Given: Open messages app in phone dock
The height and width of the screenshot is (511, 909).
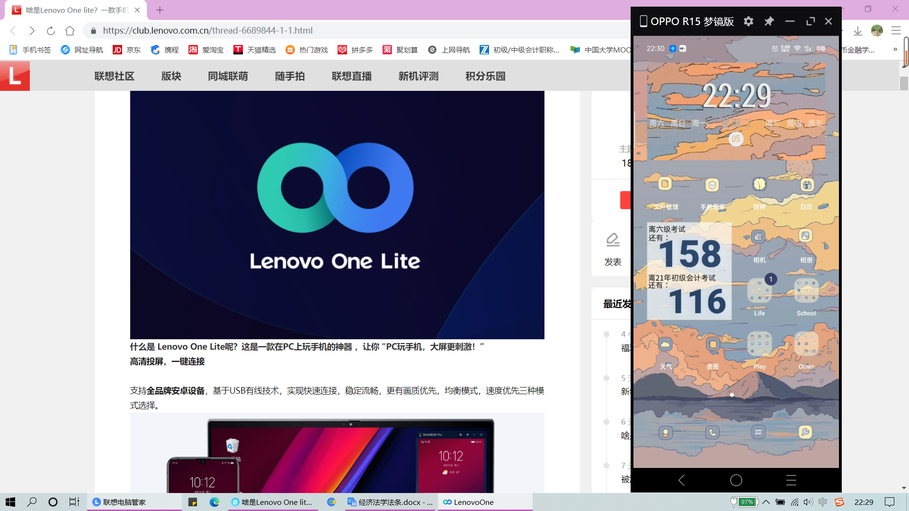Looking at the screenshot, I should pos(758,432).
